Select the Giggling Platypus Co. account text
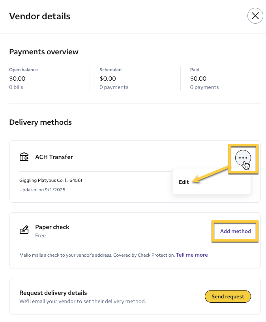Image resolution: width=266 pixels, height=322 pixels. point(51,181)
